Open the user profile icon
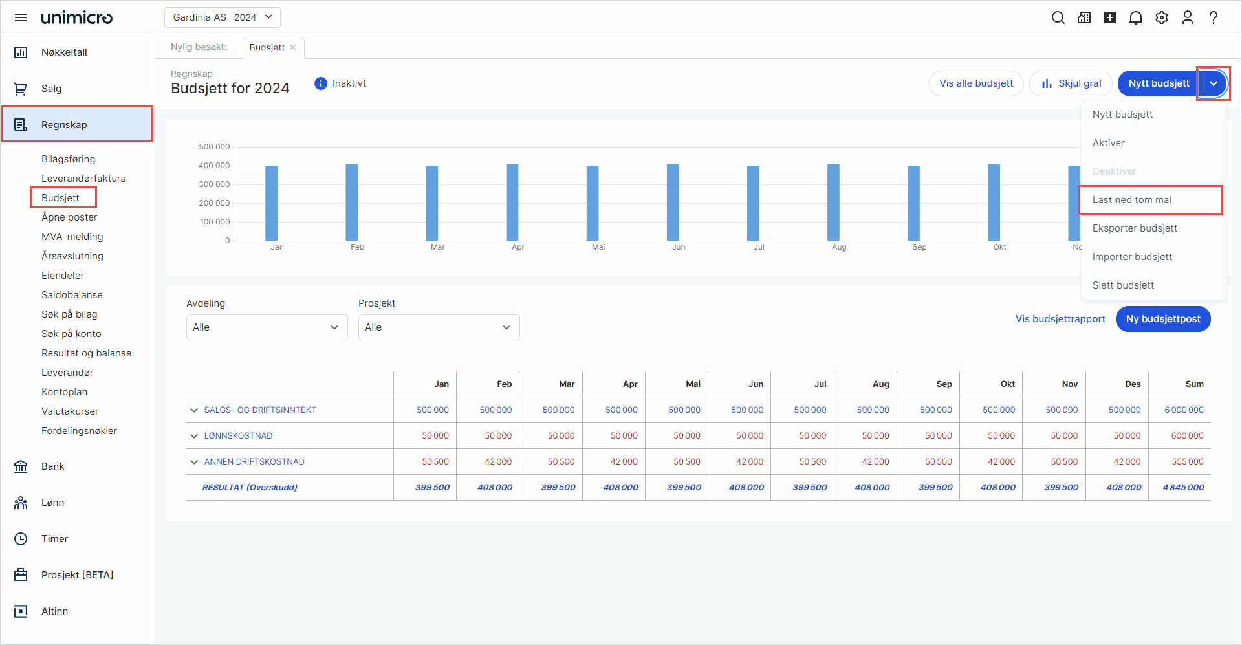Screen dimensions: 1242x645 click(x=1187, y=17)
